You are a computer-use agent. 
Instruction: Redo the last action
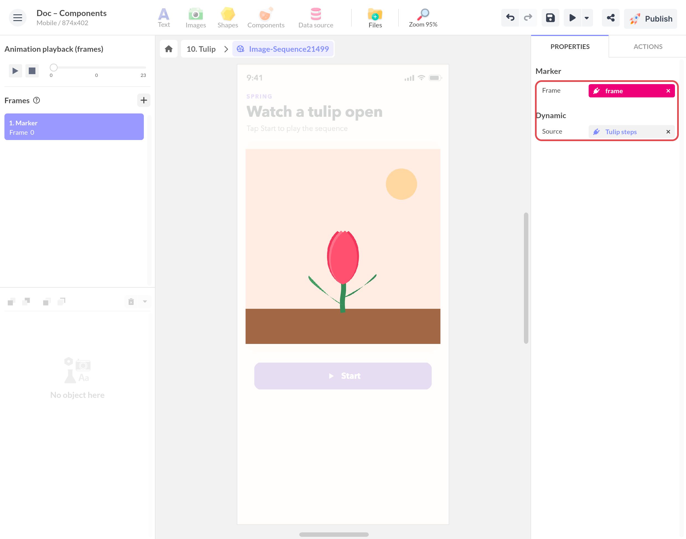tap(528, 18)
